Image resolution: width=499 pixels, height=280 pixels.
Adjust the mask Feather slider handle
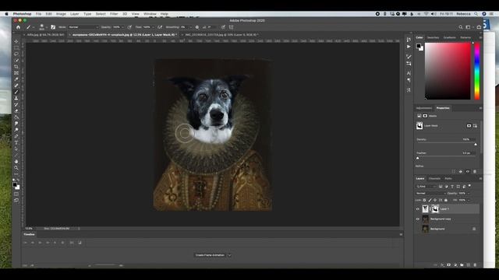coord(418,158)
